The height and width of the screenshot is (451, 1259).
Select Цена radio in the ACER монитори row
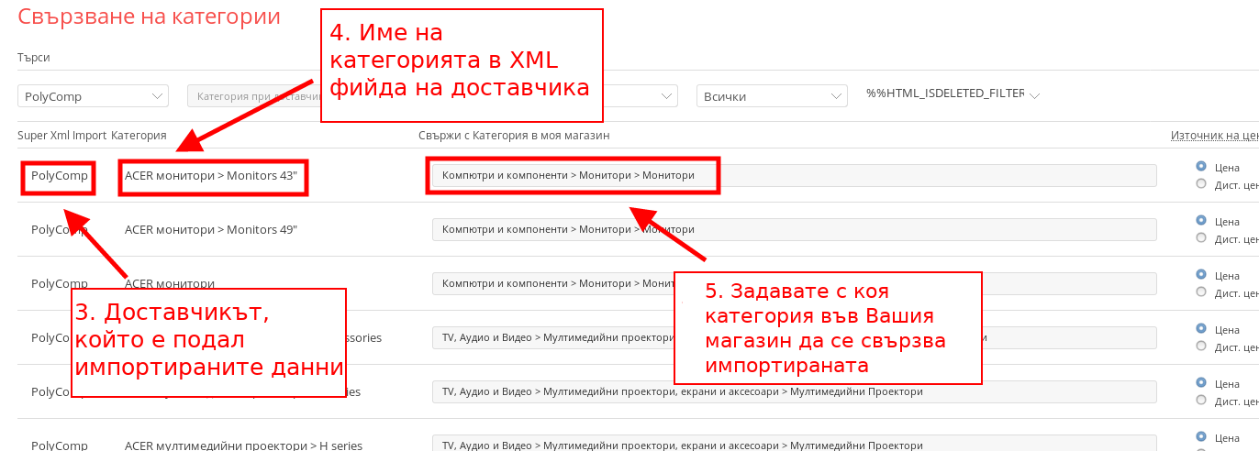(x=1201, y=275)
